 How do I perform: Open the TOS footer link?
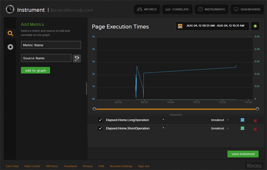click(x=101, y=166)
